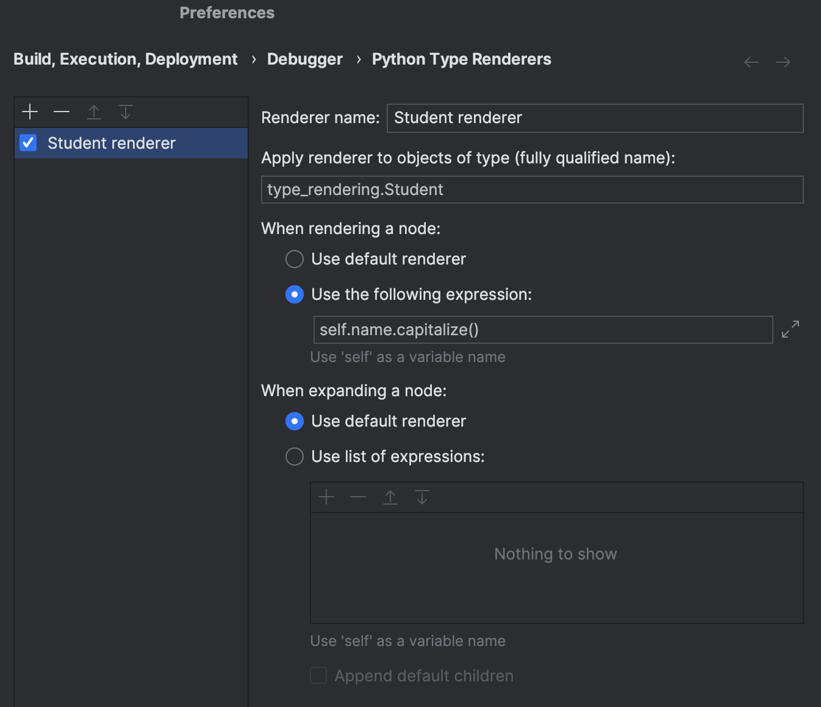Select Use list of expressions
Image resolution: width=821 pixels, height=707 pixels.
click(295, 456)
